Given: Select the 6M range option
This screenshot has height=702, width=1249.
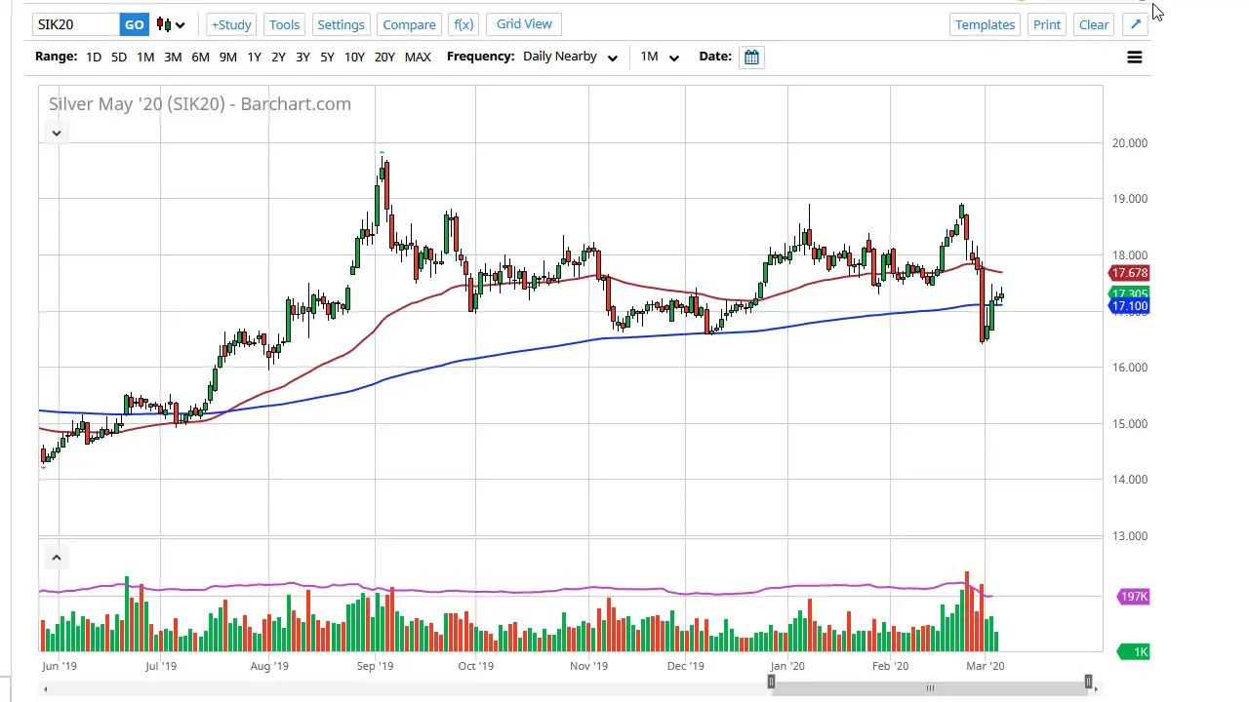Looking at the screenshot, I should coord(200,57).
